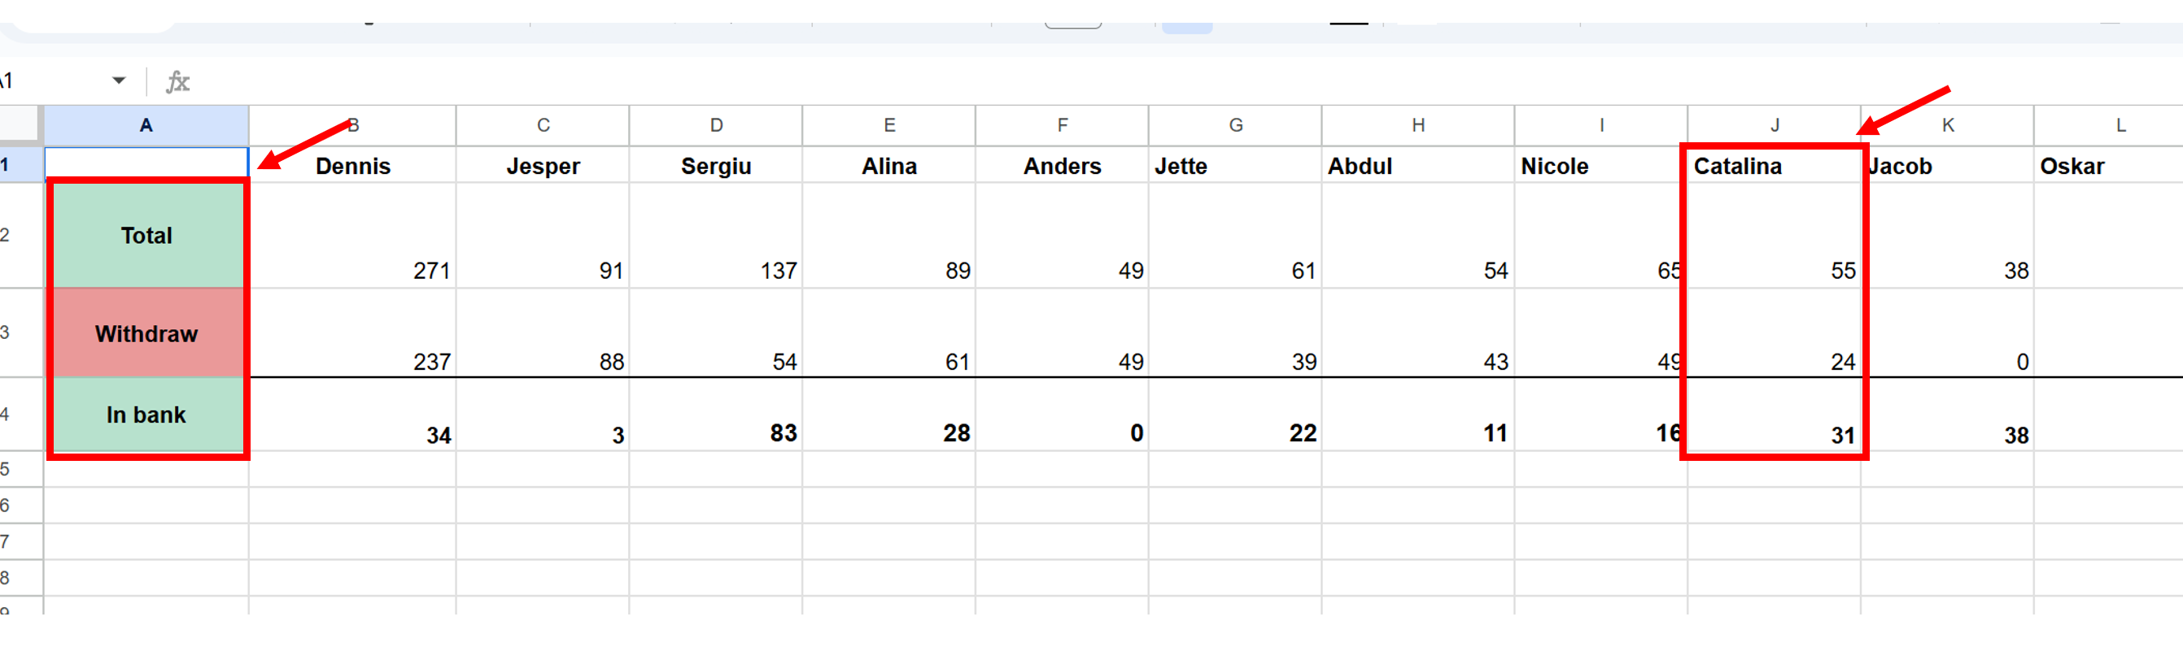This screenshot has height=647, width=2183.
Task: Select the Catalina name cell
Action: pos(1773,166)
